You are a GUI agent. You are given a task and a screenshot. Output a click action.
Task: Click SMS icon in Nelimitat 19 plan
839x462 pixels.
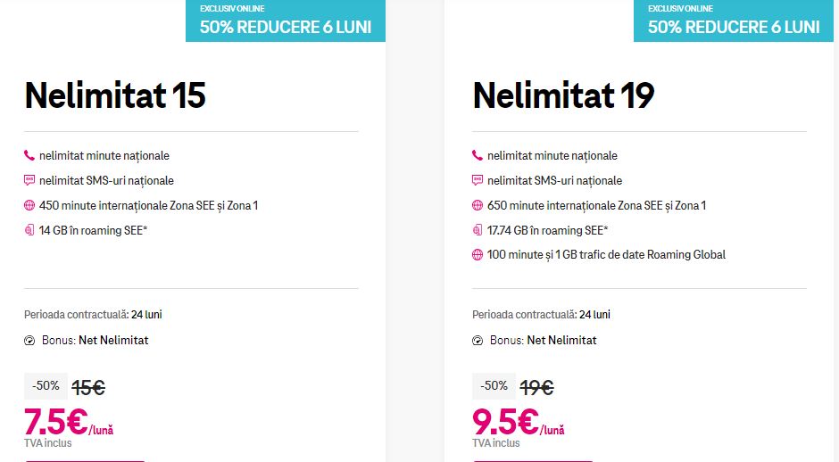[478, 181]
